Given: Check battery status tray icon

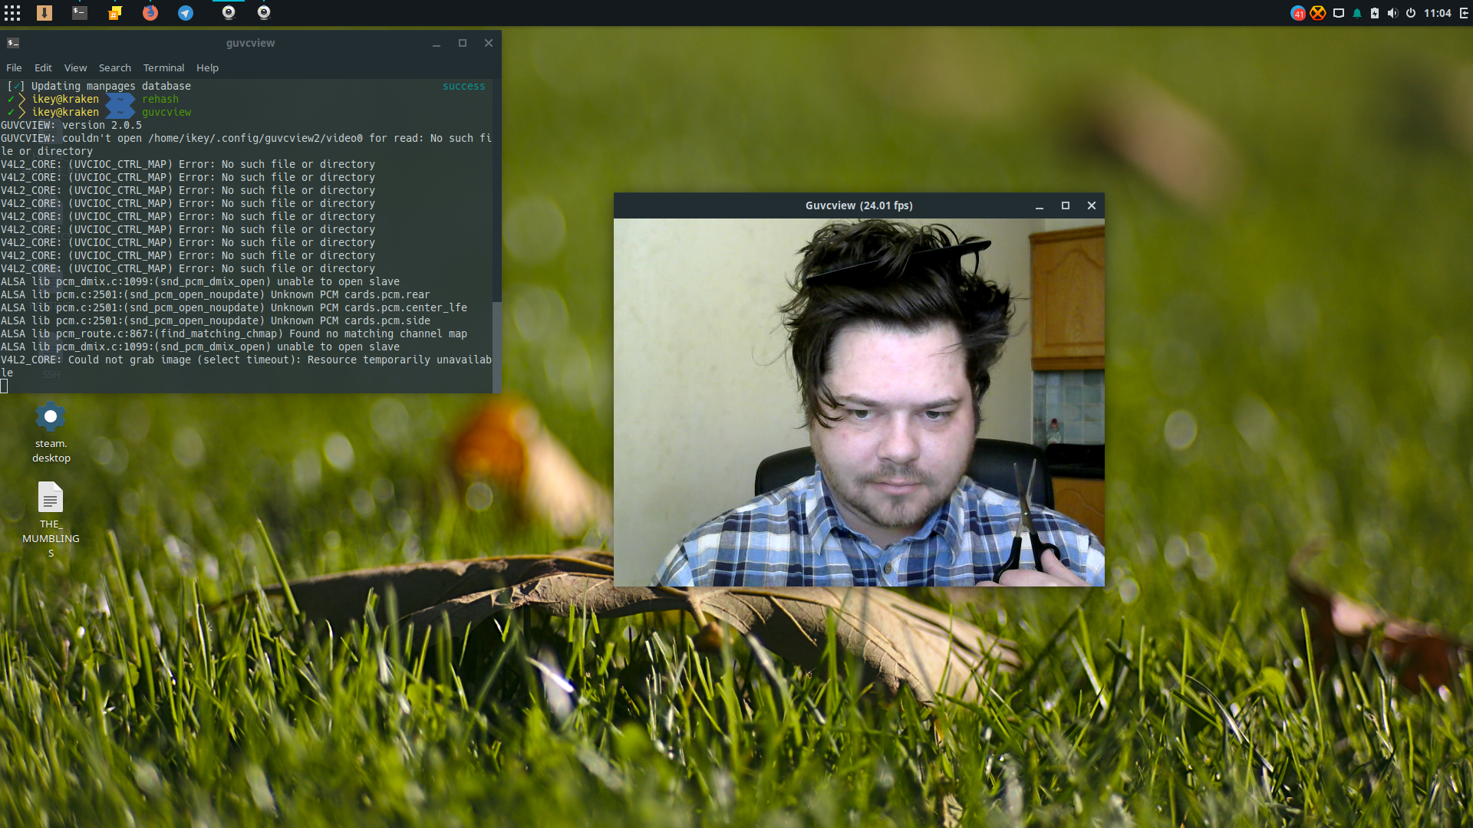Looking at the screenshot, I should coord(1375,13).
